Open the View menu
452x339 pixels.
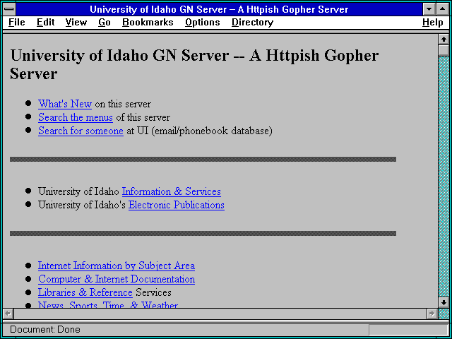(x=76, y=23)
